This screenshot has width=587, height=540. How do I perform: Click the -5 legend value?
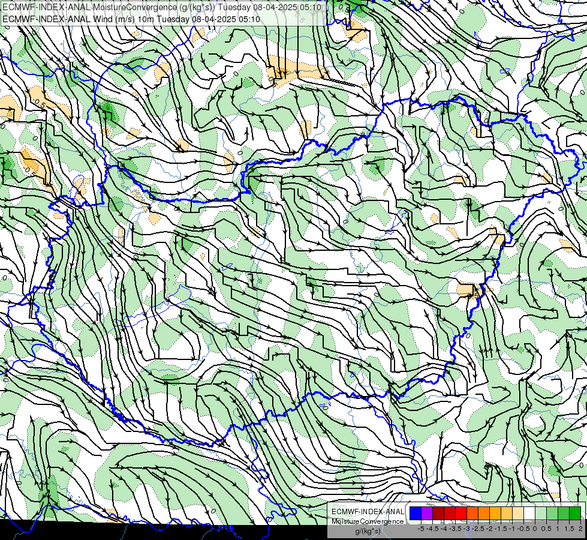421,529
